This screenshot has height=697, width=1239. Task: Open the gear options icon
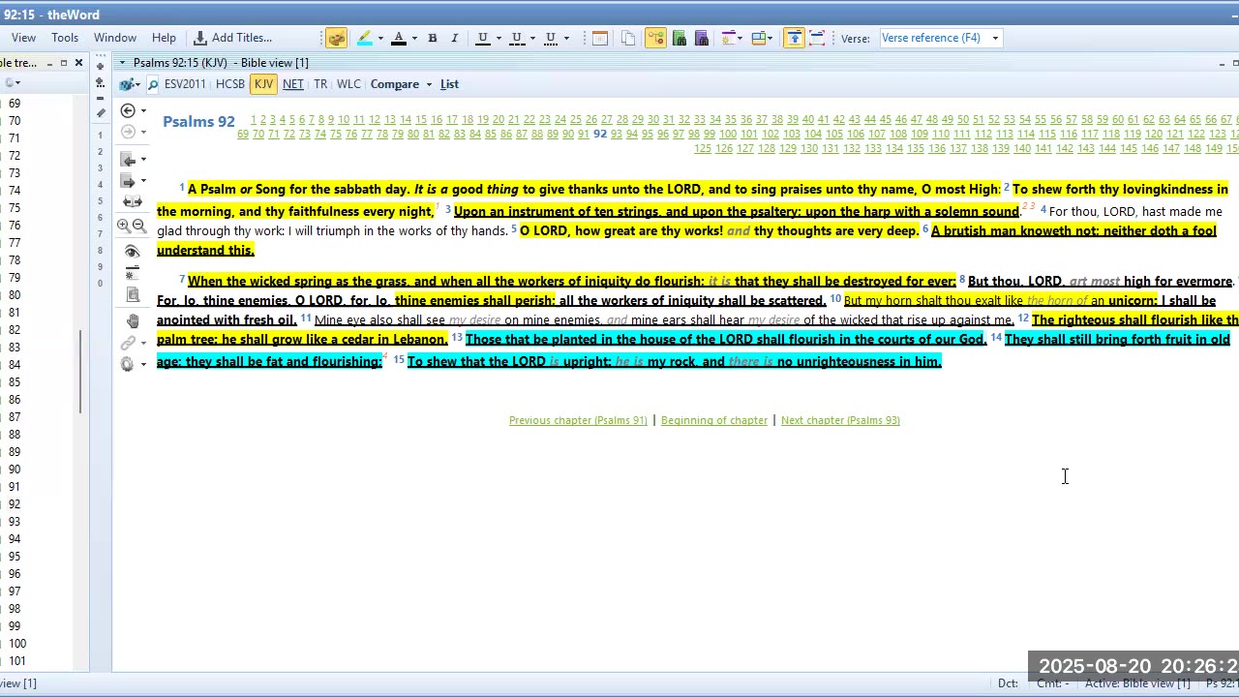pyautogui.click(x=127, y=364)
